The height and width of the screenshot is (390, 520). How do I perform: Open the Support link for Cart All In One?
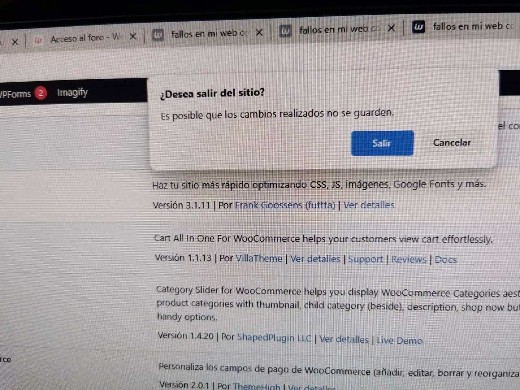coord(365,259)
